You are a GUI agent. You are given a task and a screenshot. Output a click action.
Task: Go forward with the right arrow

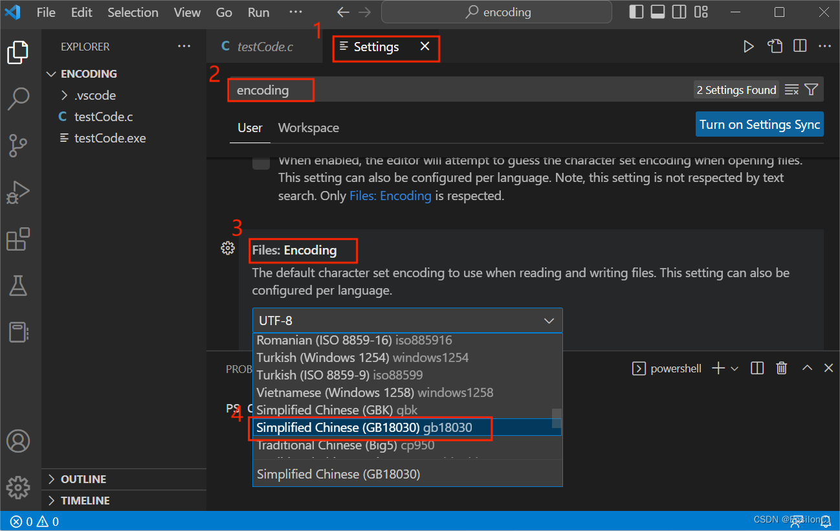point(365,12)
